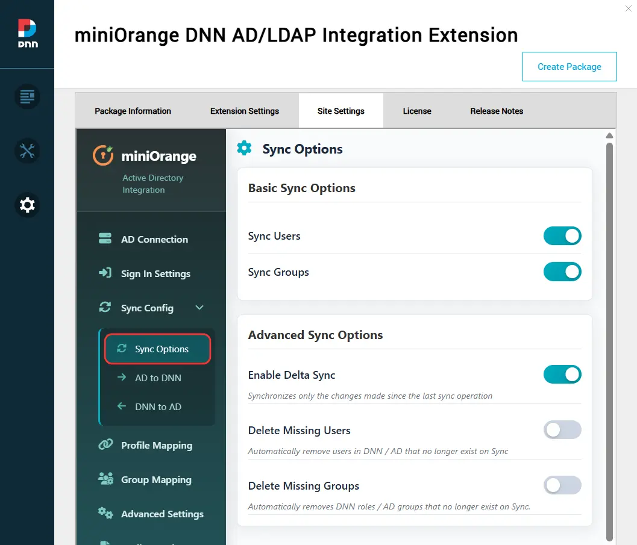Open the Manage tools icon in sidebar
Screen dimensions: 637x545
point(27,151)
